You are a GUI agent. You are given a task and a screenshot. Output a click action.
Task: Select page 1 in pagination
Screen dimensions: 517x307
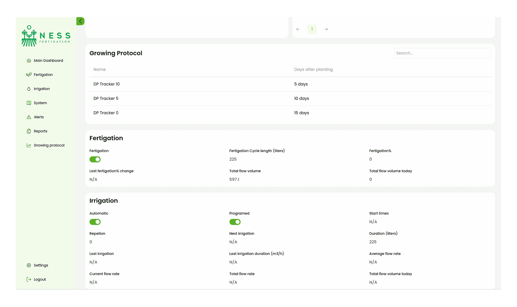(312, 29)
